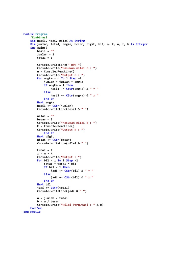The height and width of the screenshot is (258, 194).
Task: Click the 'End Sub' line
Action: [36, 208]
